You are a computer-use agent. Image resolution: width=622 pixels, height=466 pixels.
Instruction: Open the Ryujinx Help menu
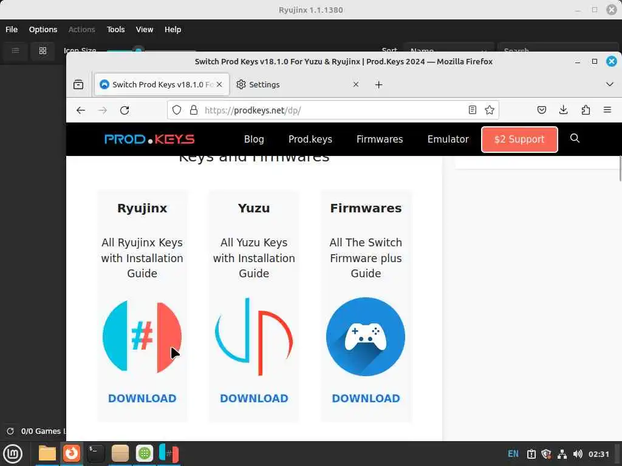click(173, 29)
